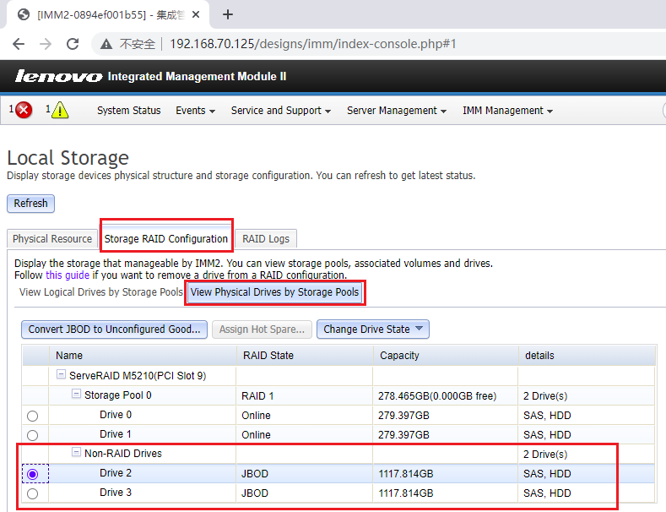Image resolution: width=666 pixels, height=512 pixels.
Task: Select the Drive 2 radio button
Action: (33, 475)
